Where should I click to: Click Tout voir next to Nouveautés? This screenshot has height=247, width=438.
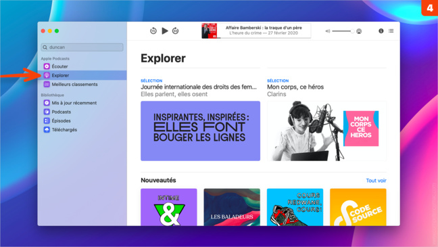[x=376, y=181]
